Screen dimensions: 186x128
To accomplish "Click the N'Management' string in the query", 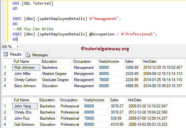I will tap(104, 19).
